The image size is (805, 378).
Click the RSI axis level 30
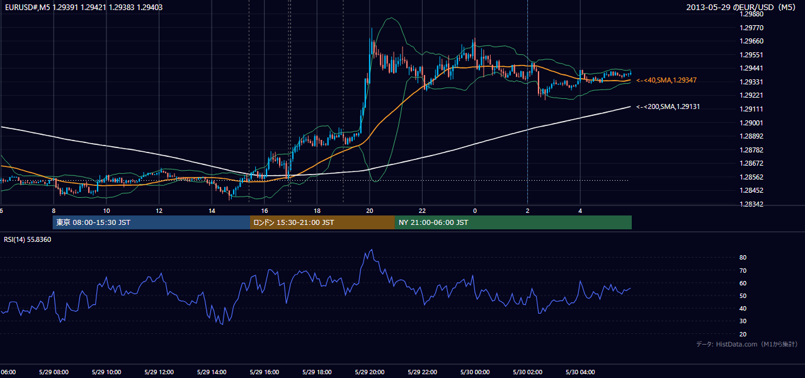point(743,321)
